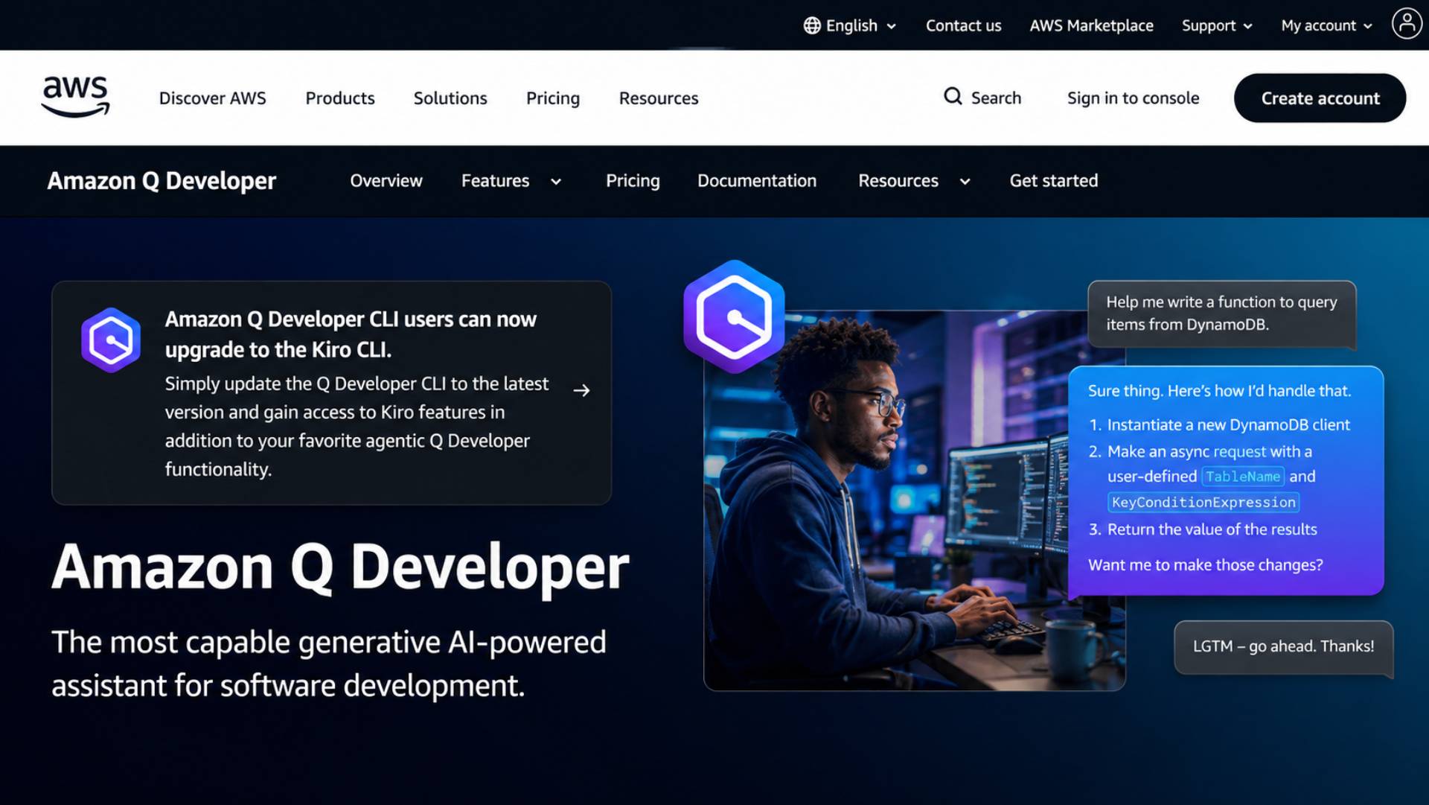Open the Solutions menu
The width and height of the screenshot is (1429, 805).
pos(450,98)
